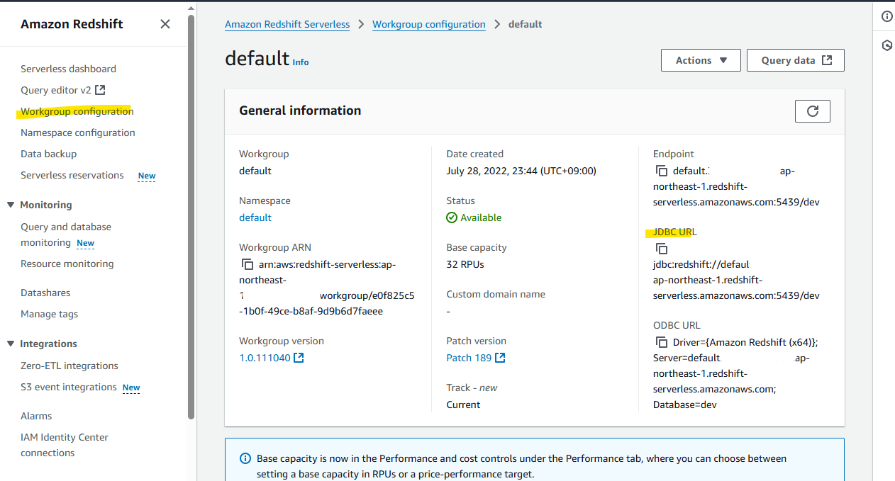Screen dimensions: 895x481
Task: Click the 32 RPUs base capacity value
Action: [x=465, y=264]
